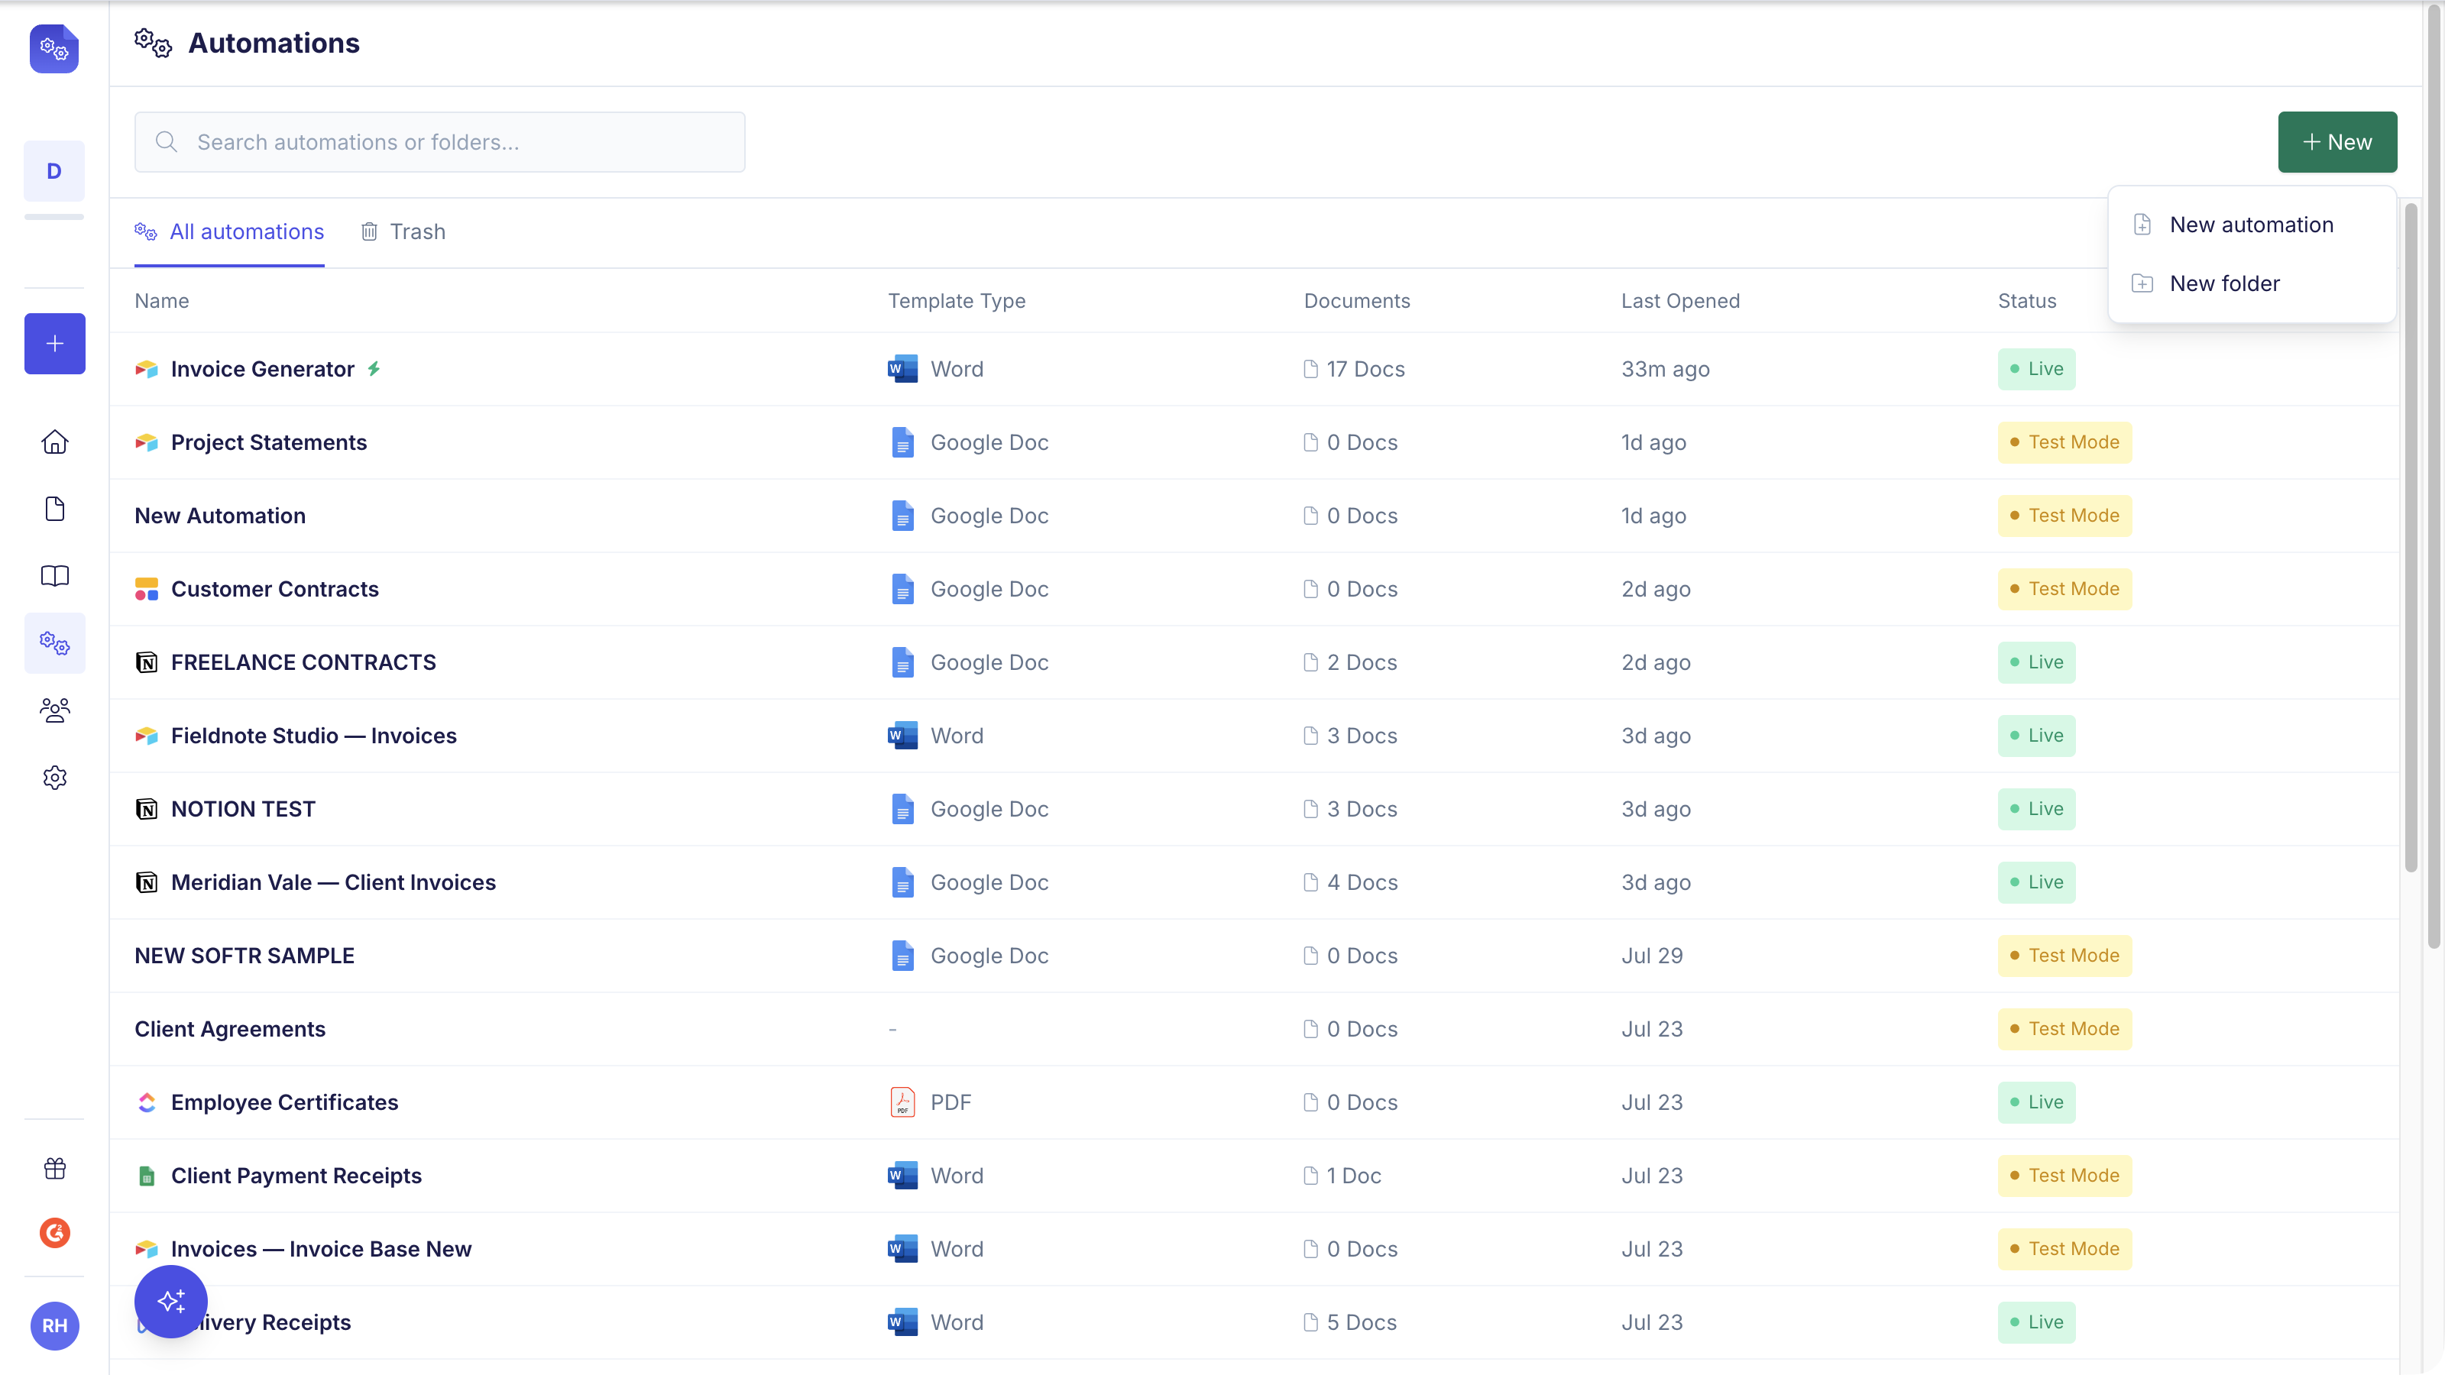Click the Notion icon beside FREELANCE CONTRACTS
The height and width of the screenshot is (1375, 2445).
click(x=146, y=662)
